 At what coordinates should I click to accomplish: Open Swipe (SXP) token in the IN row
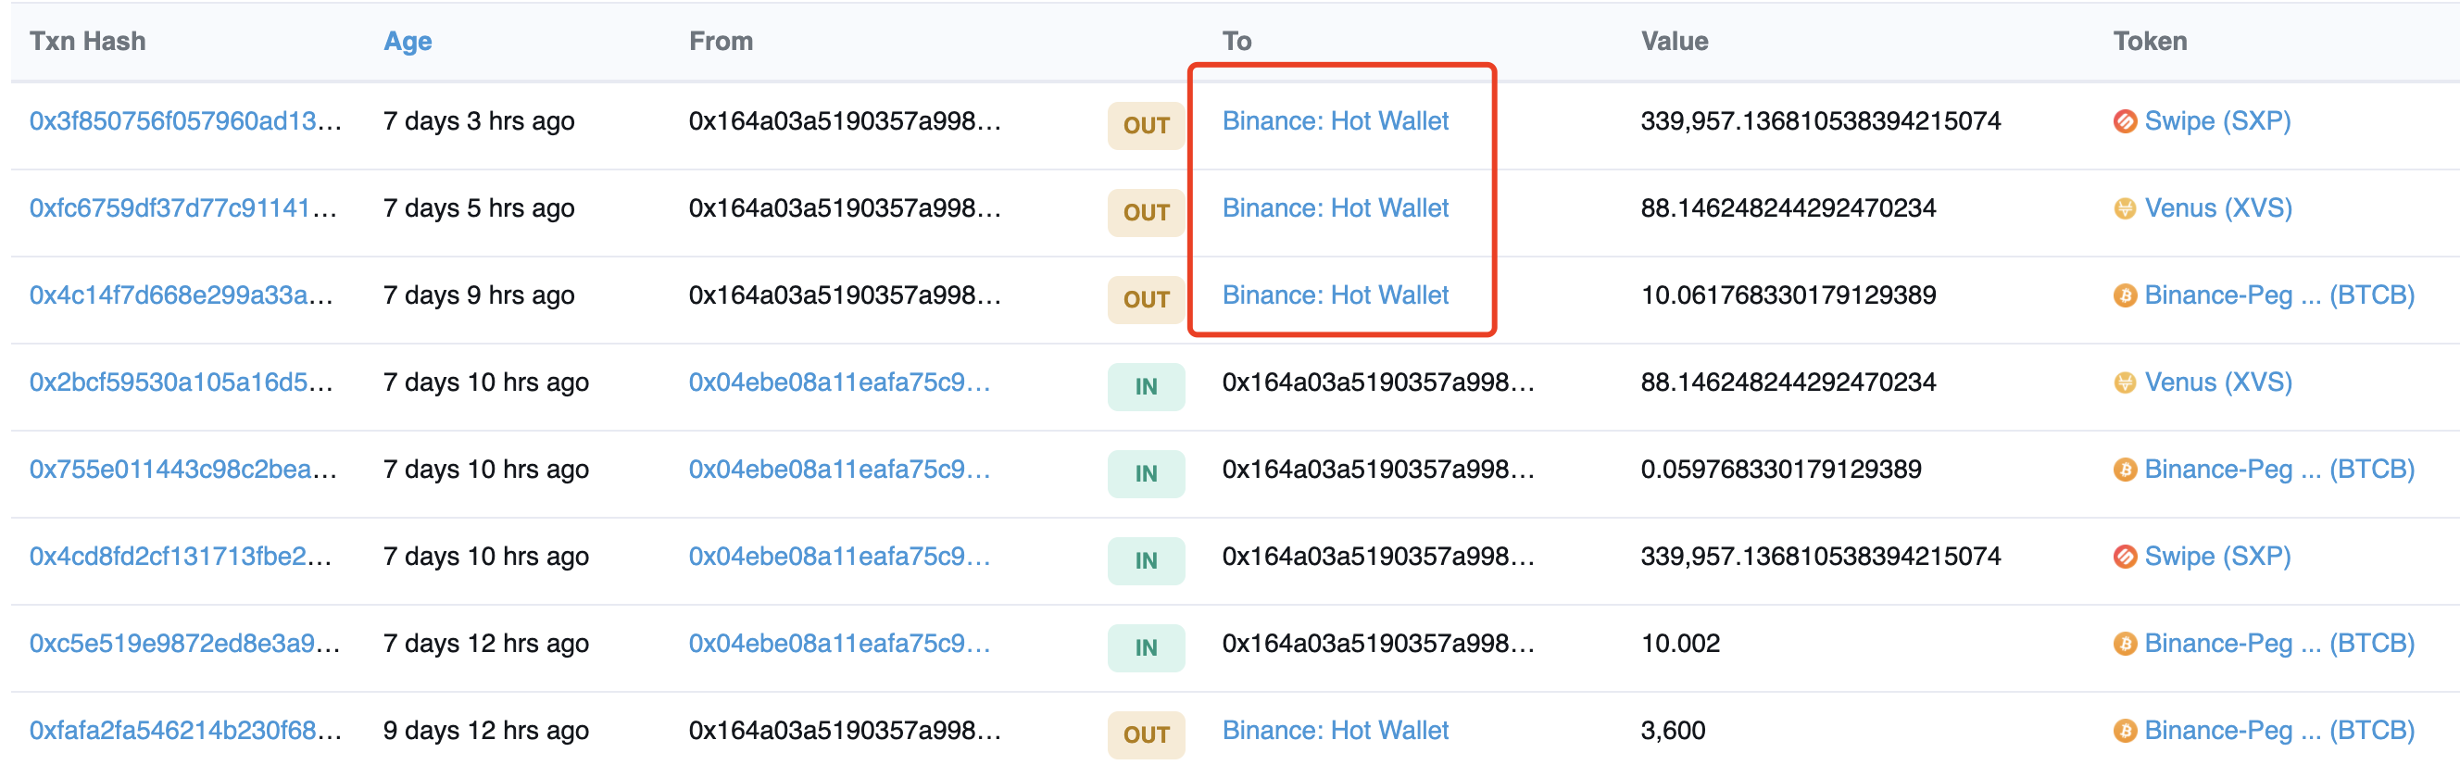[x=2217, y=556]
